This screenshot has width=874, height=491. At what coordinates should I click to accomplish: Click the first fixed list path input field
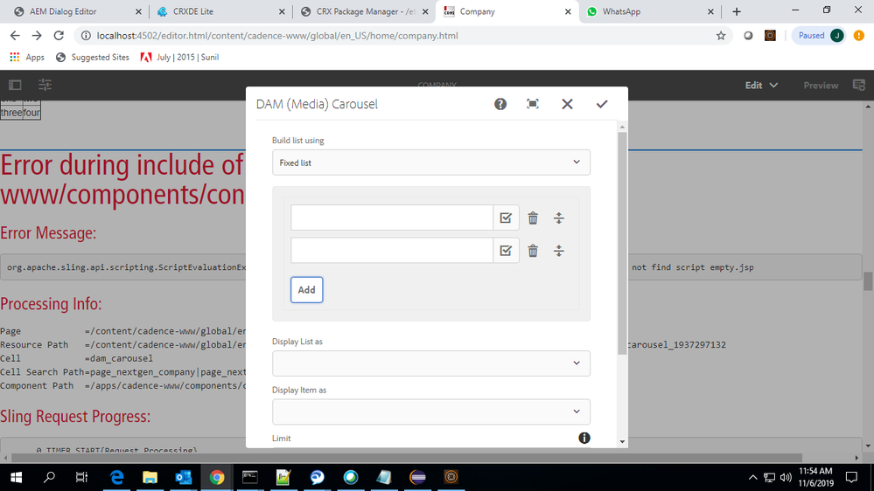click(x=391, y=218)
